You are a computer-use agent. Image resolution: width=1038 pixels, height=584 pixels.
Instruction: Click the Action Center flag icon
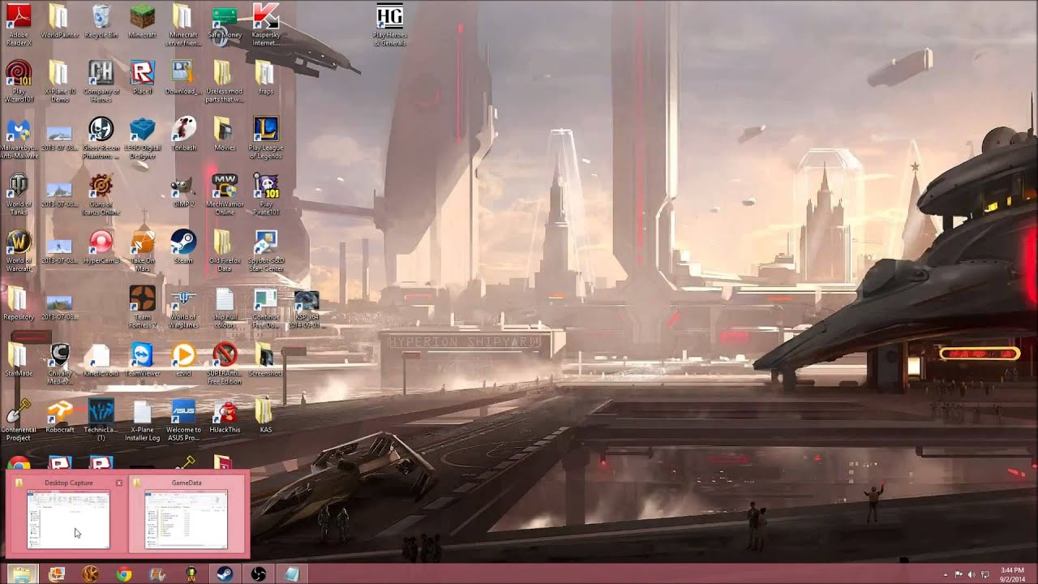click(958, 574)
